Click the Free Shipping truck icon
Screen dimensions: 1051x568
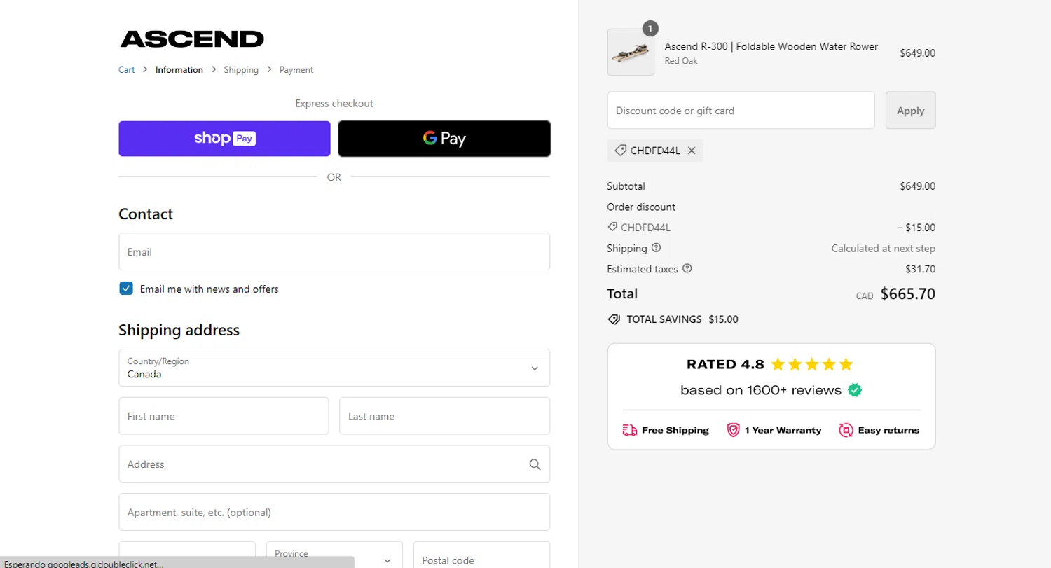click(629, 430)
